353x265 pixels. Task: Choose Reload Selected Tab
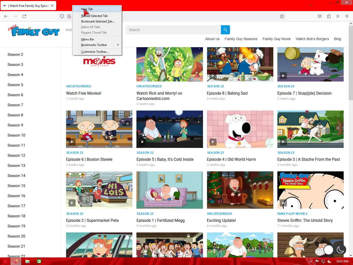click(x=97, y=16)
